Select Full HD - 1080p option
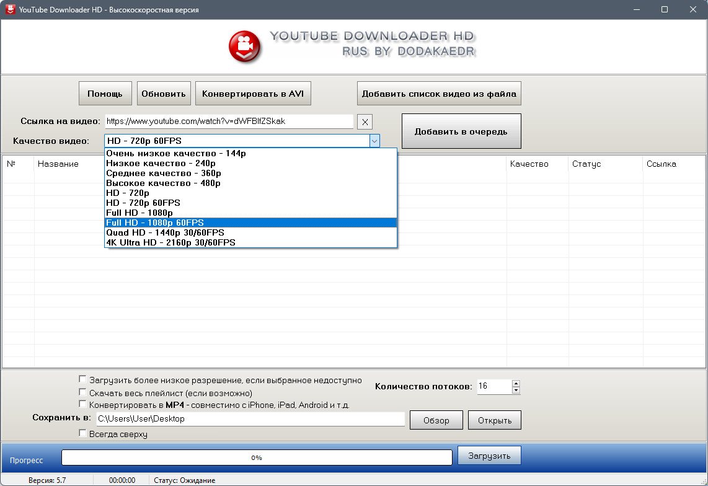 [x=250, y=213]
